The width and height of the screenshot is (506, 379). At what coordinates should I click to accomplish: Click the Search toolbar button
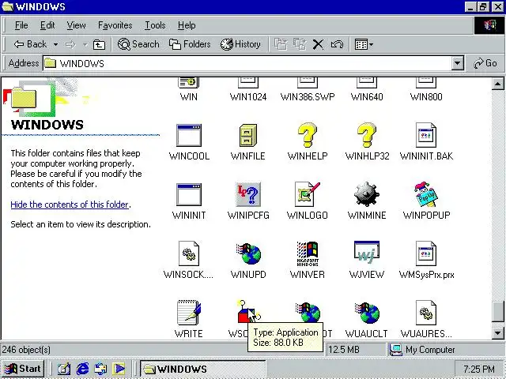pos(138,44)
